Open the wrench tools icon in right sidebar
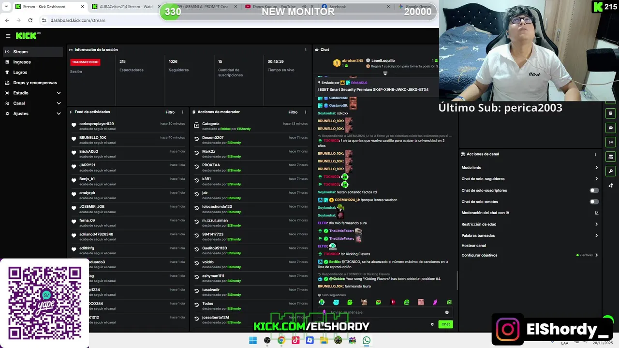619x348 pixels. click(x=611, y=171)
